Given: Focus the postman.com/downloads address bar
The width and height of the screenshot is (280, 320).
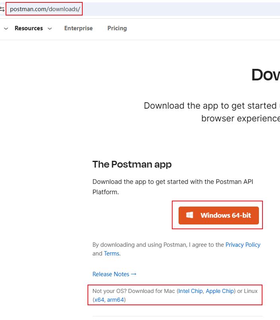Looking at the screenshot, I should click(45, 9).
